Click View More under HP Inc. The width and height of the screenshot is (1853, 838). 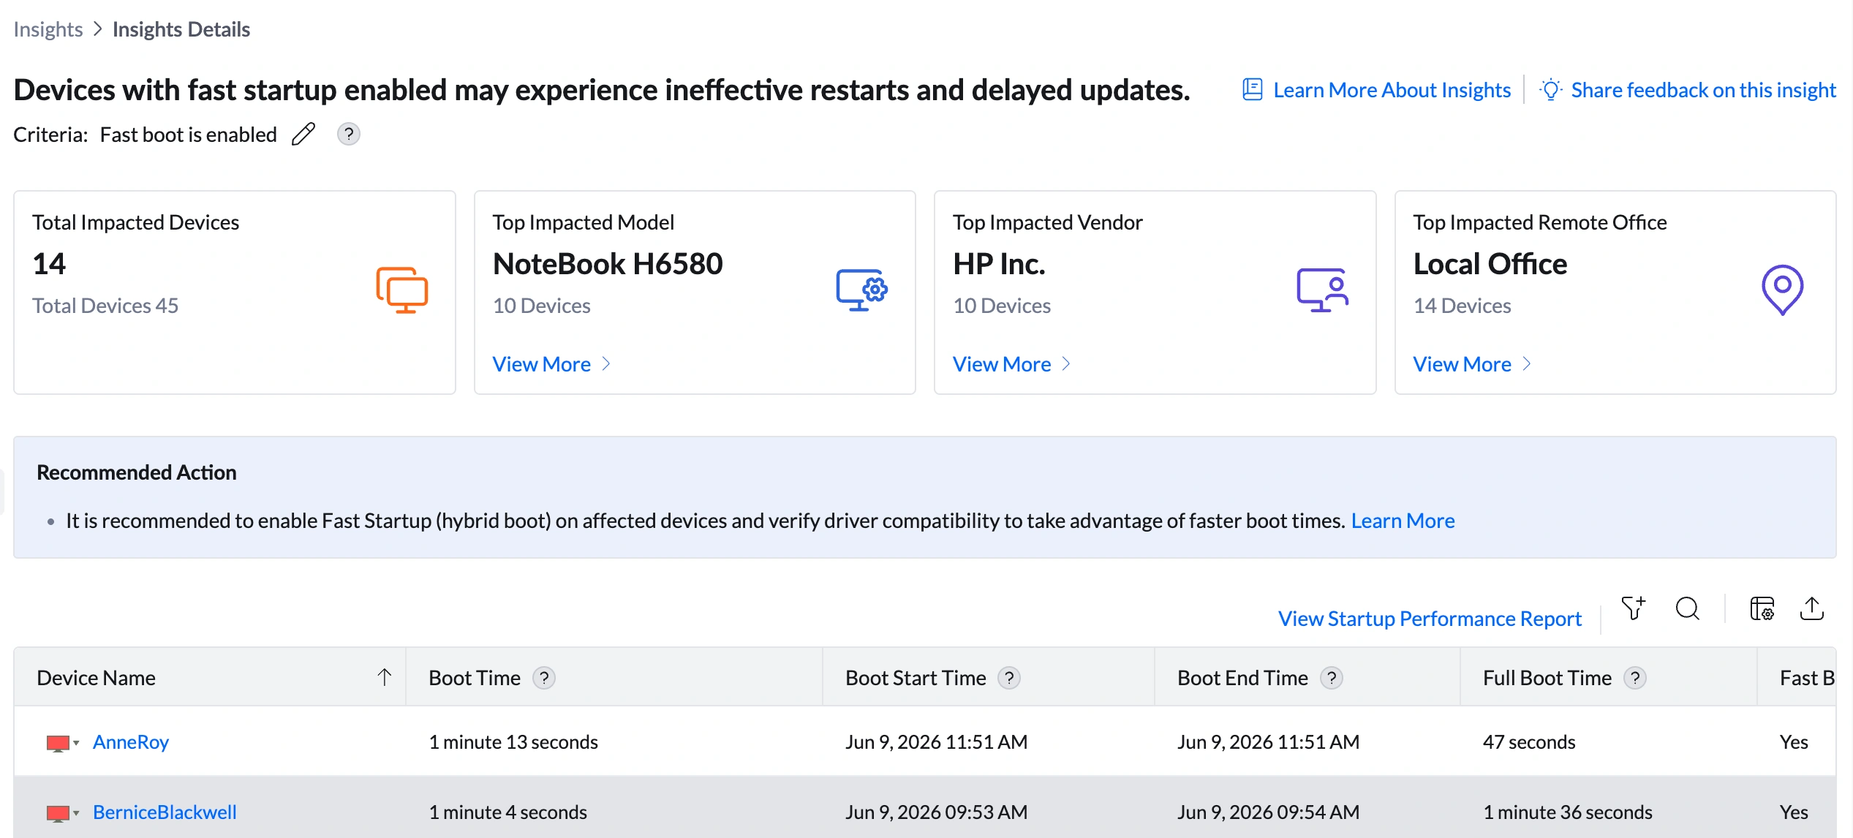pos(1002,364)
